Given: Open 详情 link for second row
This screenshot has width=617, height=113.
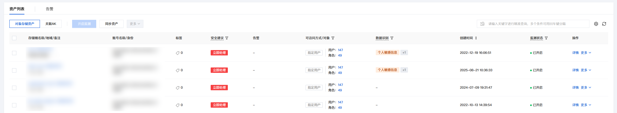Looking at the screenshot, I should (x=575, y=70).
